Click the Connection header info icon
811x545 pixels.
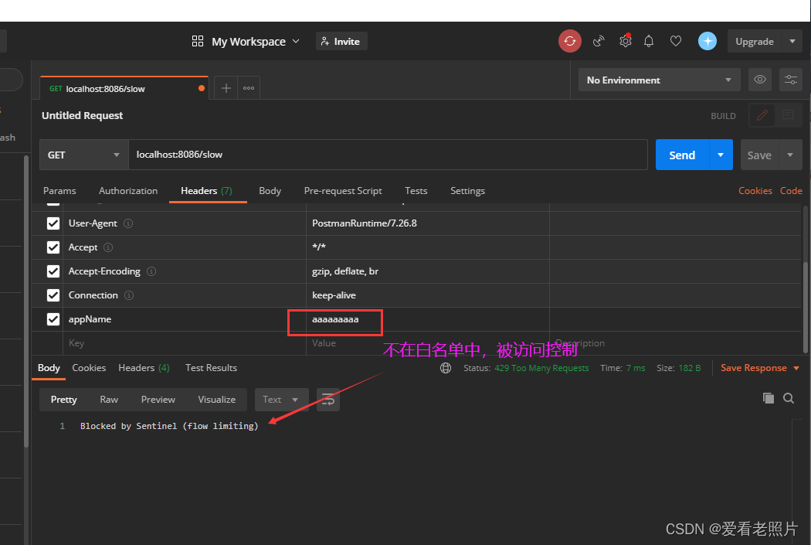coord(129,295)
